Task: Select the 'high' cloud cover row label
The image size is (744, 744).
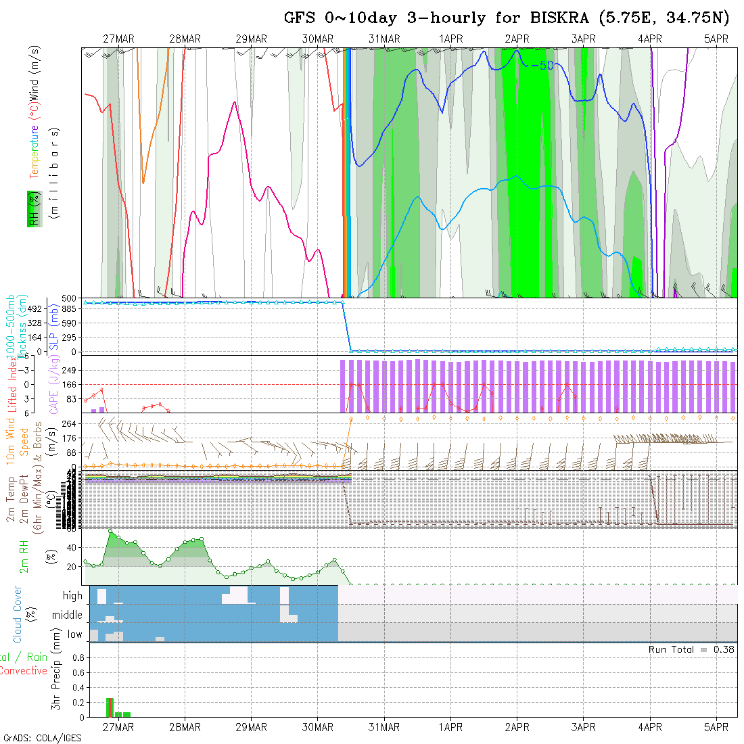Action: [x=72, y=596]
